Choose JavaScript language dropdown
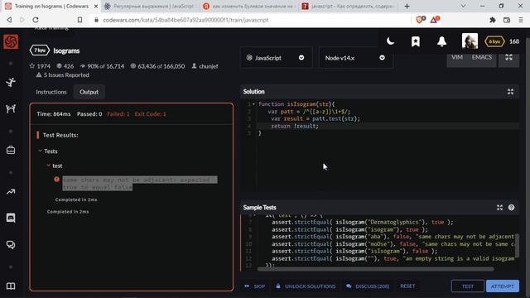This screenshot has width=530, height=298. (276, 58)
